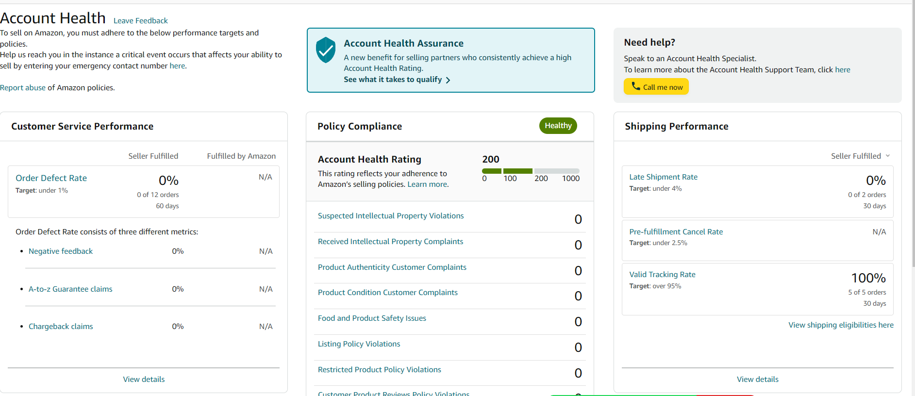915x396 pixels.
Task: Open Suspected Intellectual Property Violations
Action: point(391,216)
